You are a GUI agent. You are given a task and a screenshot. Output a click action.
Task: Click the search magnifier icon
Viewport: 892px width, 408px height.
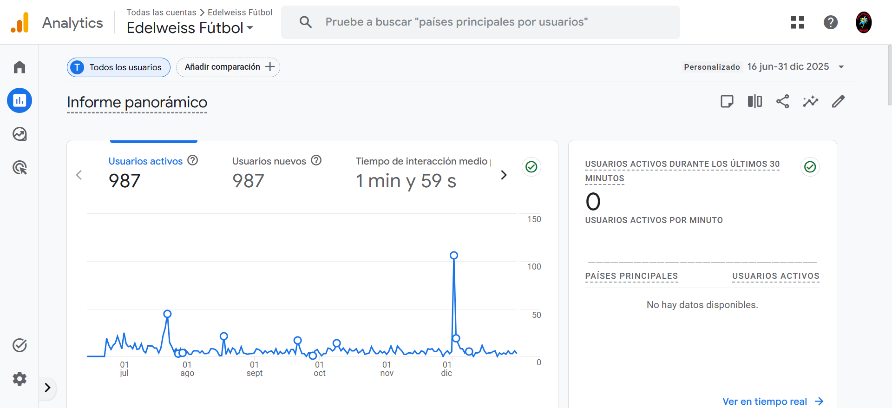305,22
